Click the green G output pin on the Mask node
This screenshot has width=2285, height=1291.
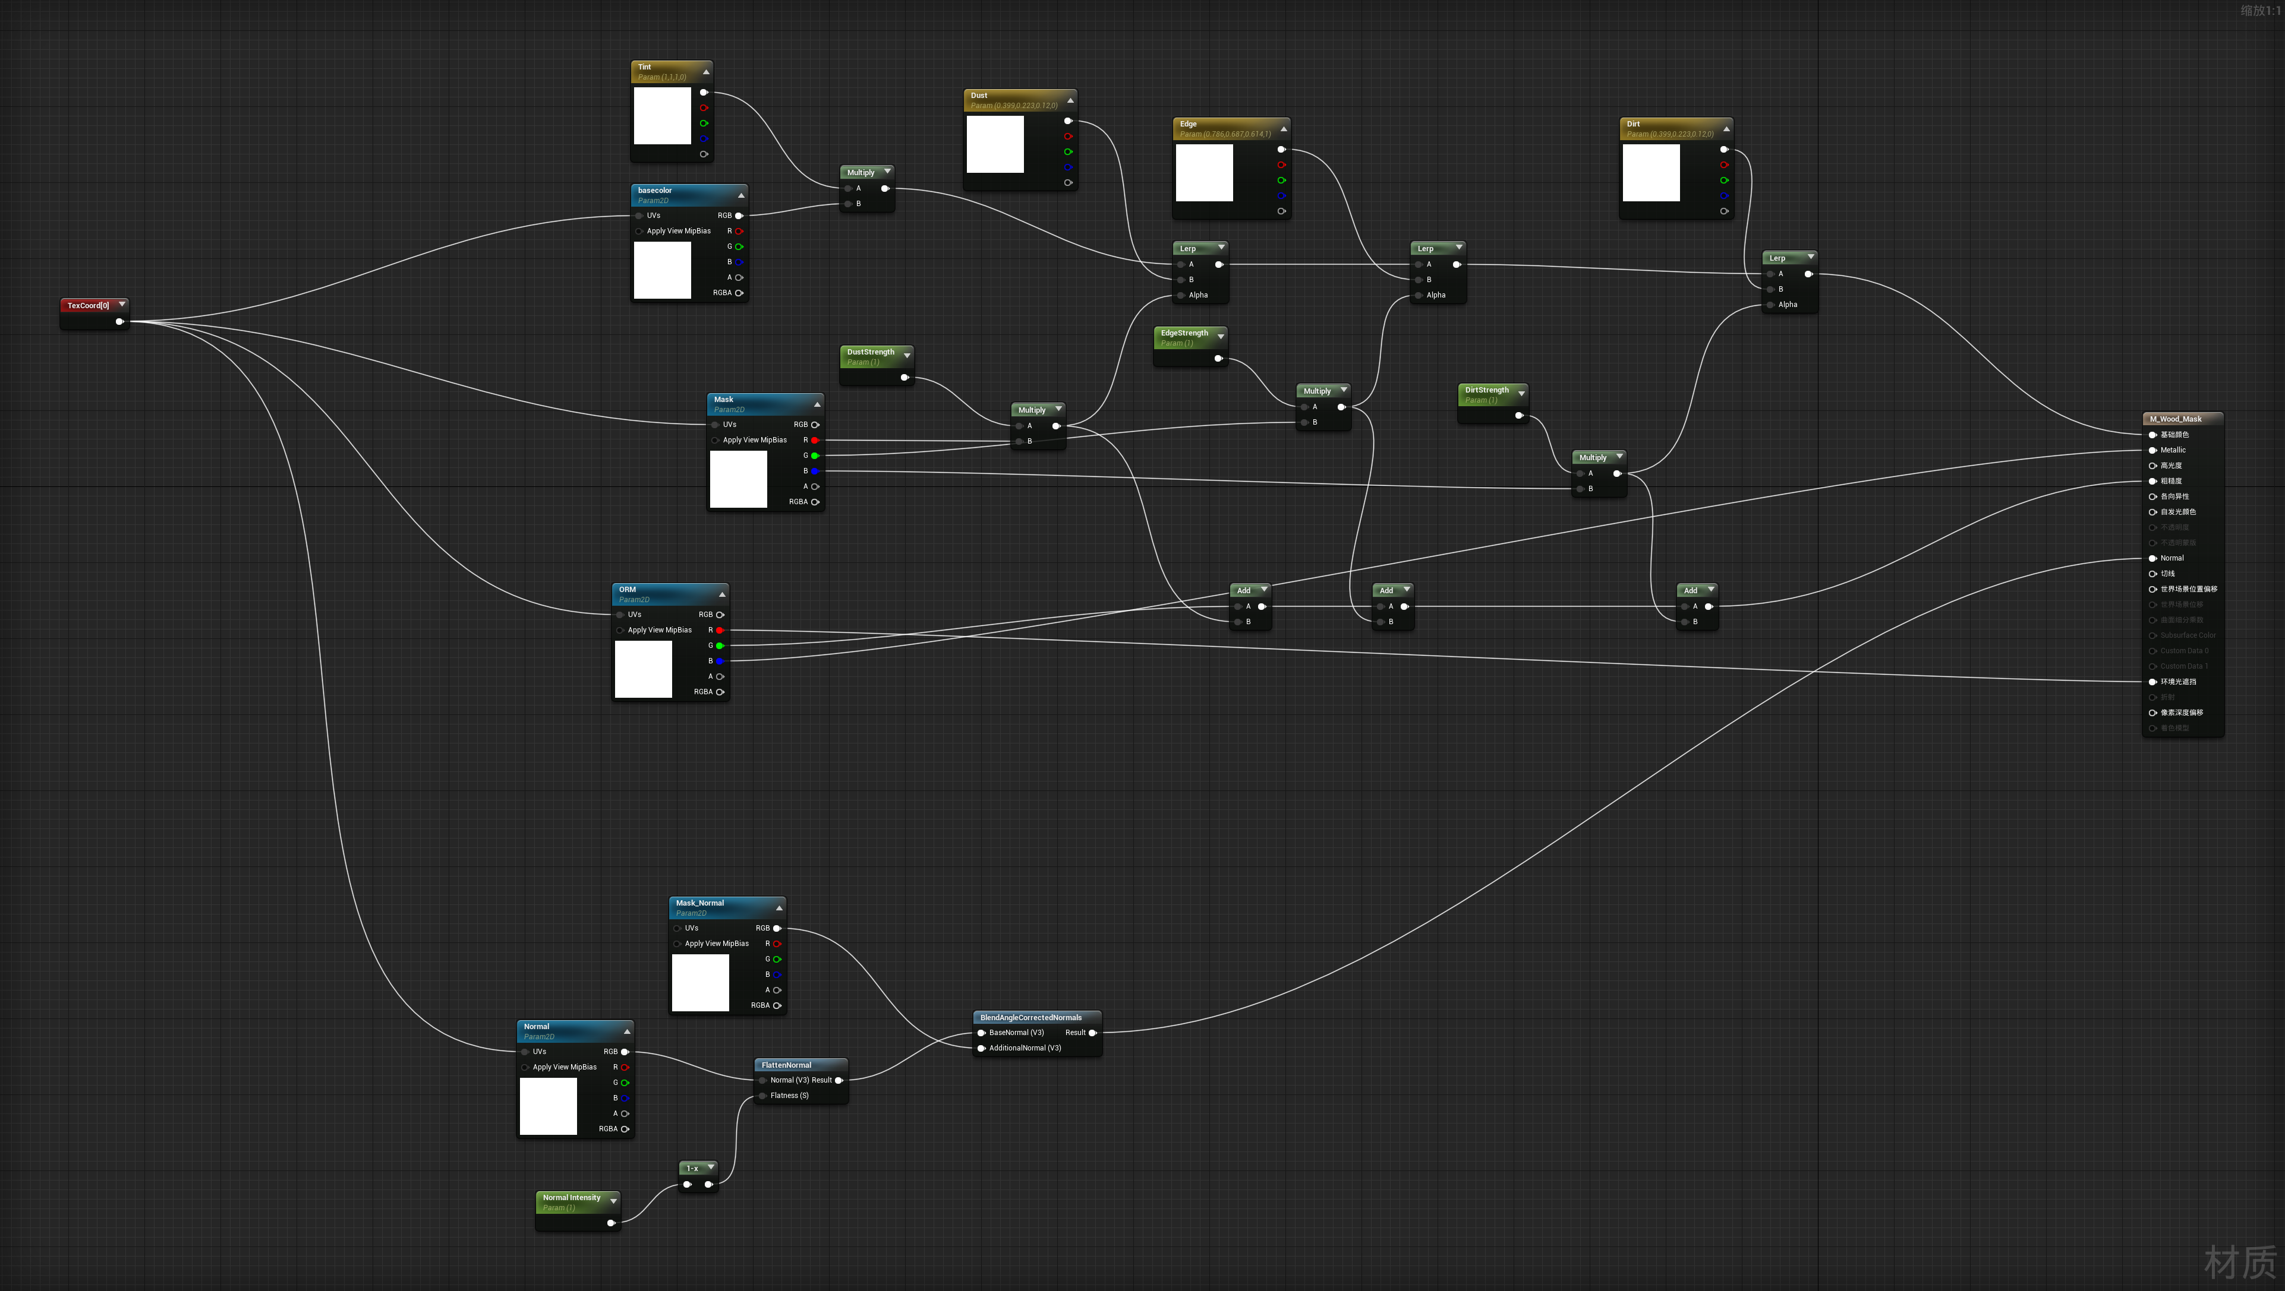point(815,455)
